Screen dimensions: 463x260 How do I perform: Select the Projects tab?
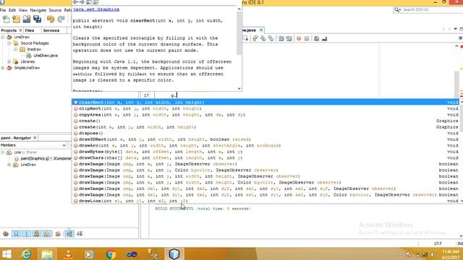9,30
